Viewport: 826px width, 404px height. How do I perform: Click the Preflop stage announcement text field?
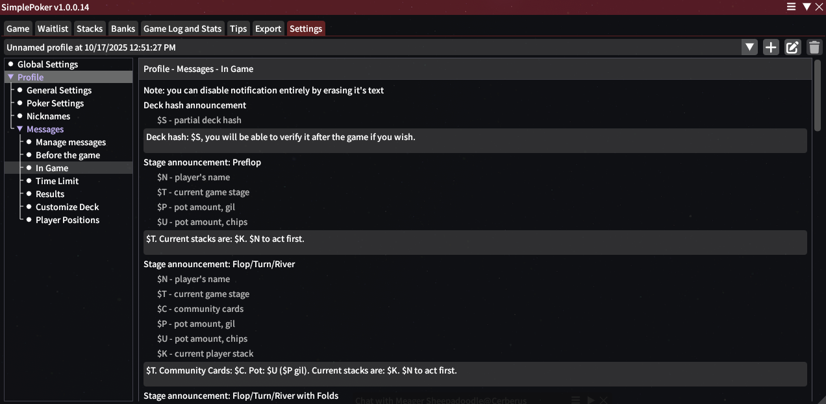pyautogui.click(x=475, y=242)
